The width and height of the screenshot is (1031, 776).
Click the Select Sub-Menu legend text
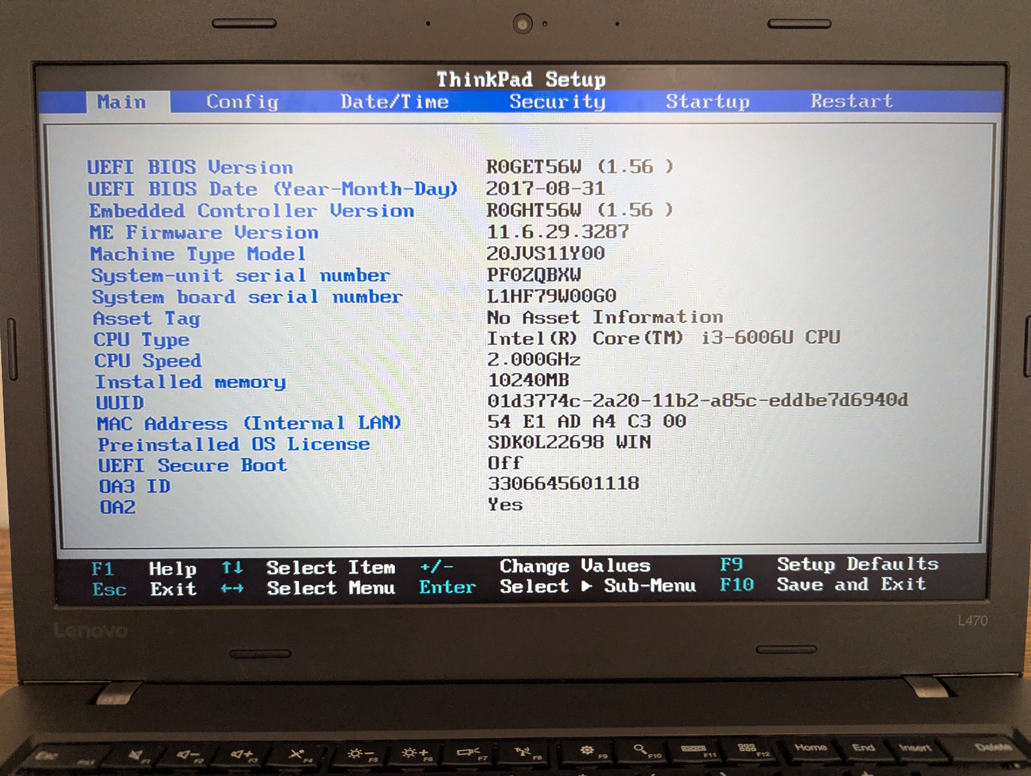[x=598, y=587]
